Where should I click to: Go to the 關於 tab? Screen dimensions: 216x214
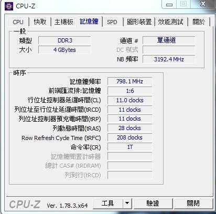[x=199, y=22]
